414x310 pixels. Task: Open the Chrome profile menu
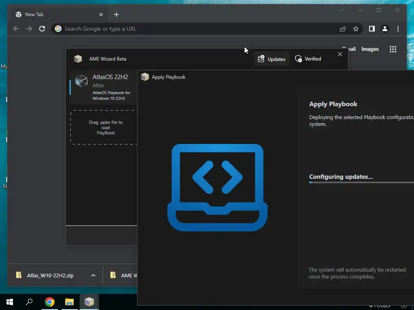coord(385,29)
